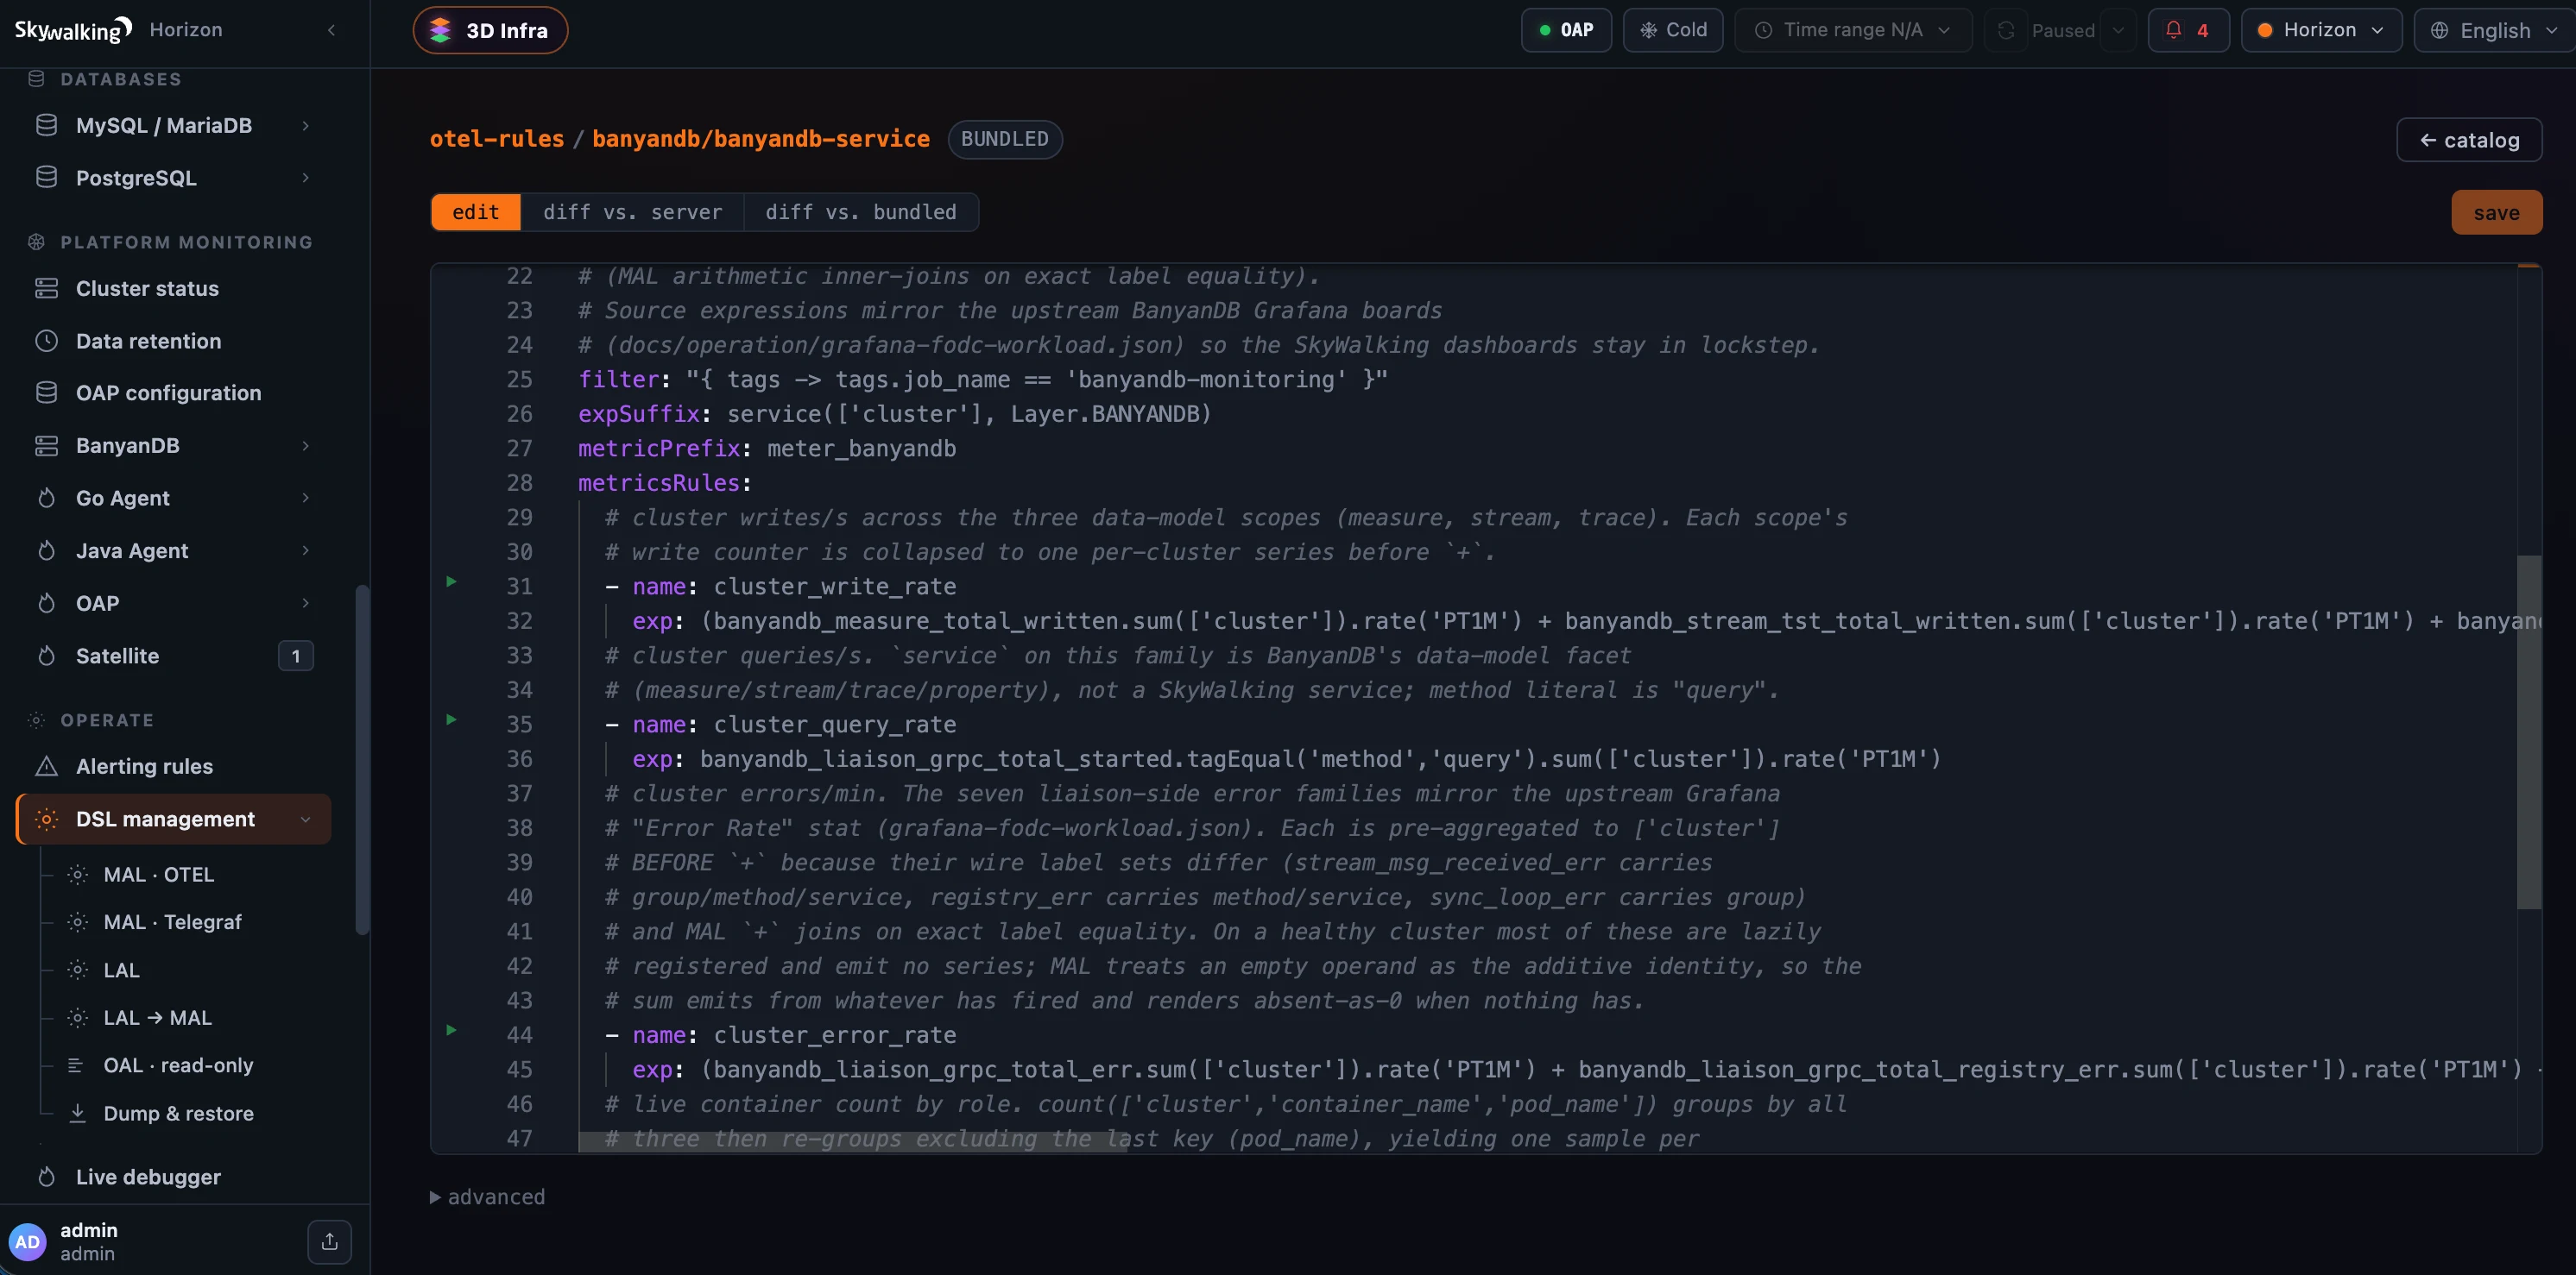Expand the OAP sidebar chevron
This screenshot has width=2576, height=1275.
tap(305, 604)
